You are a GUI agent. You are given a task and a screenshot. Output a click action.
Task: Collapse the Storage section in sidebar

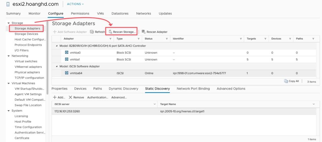(x=8, y=23)
